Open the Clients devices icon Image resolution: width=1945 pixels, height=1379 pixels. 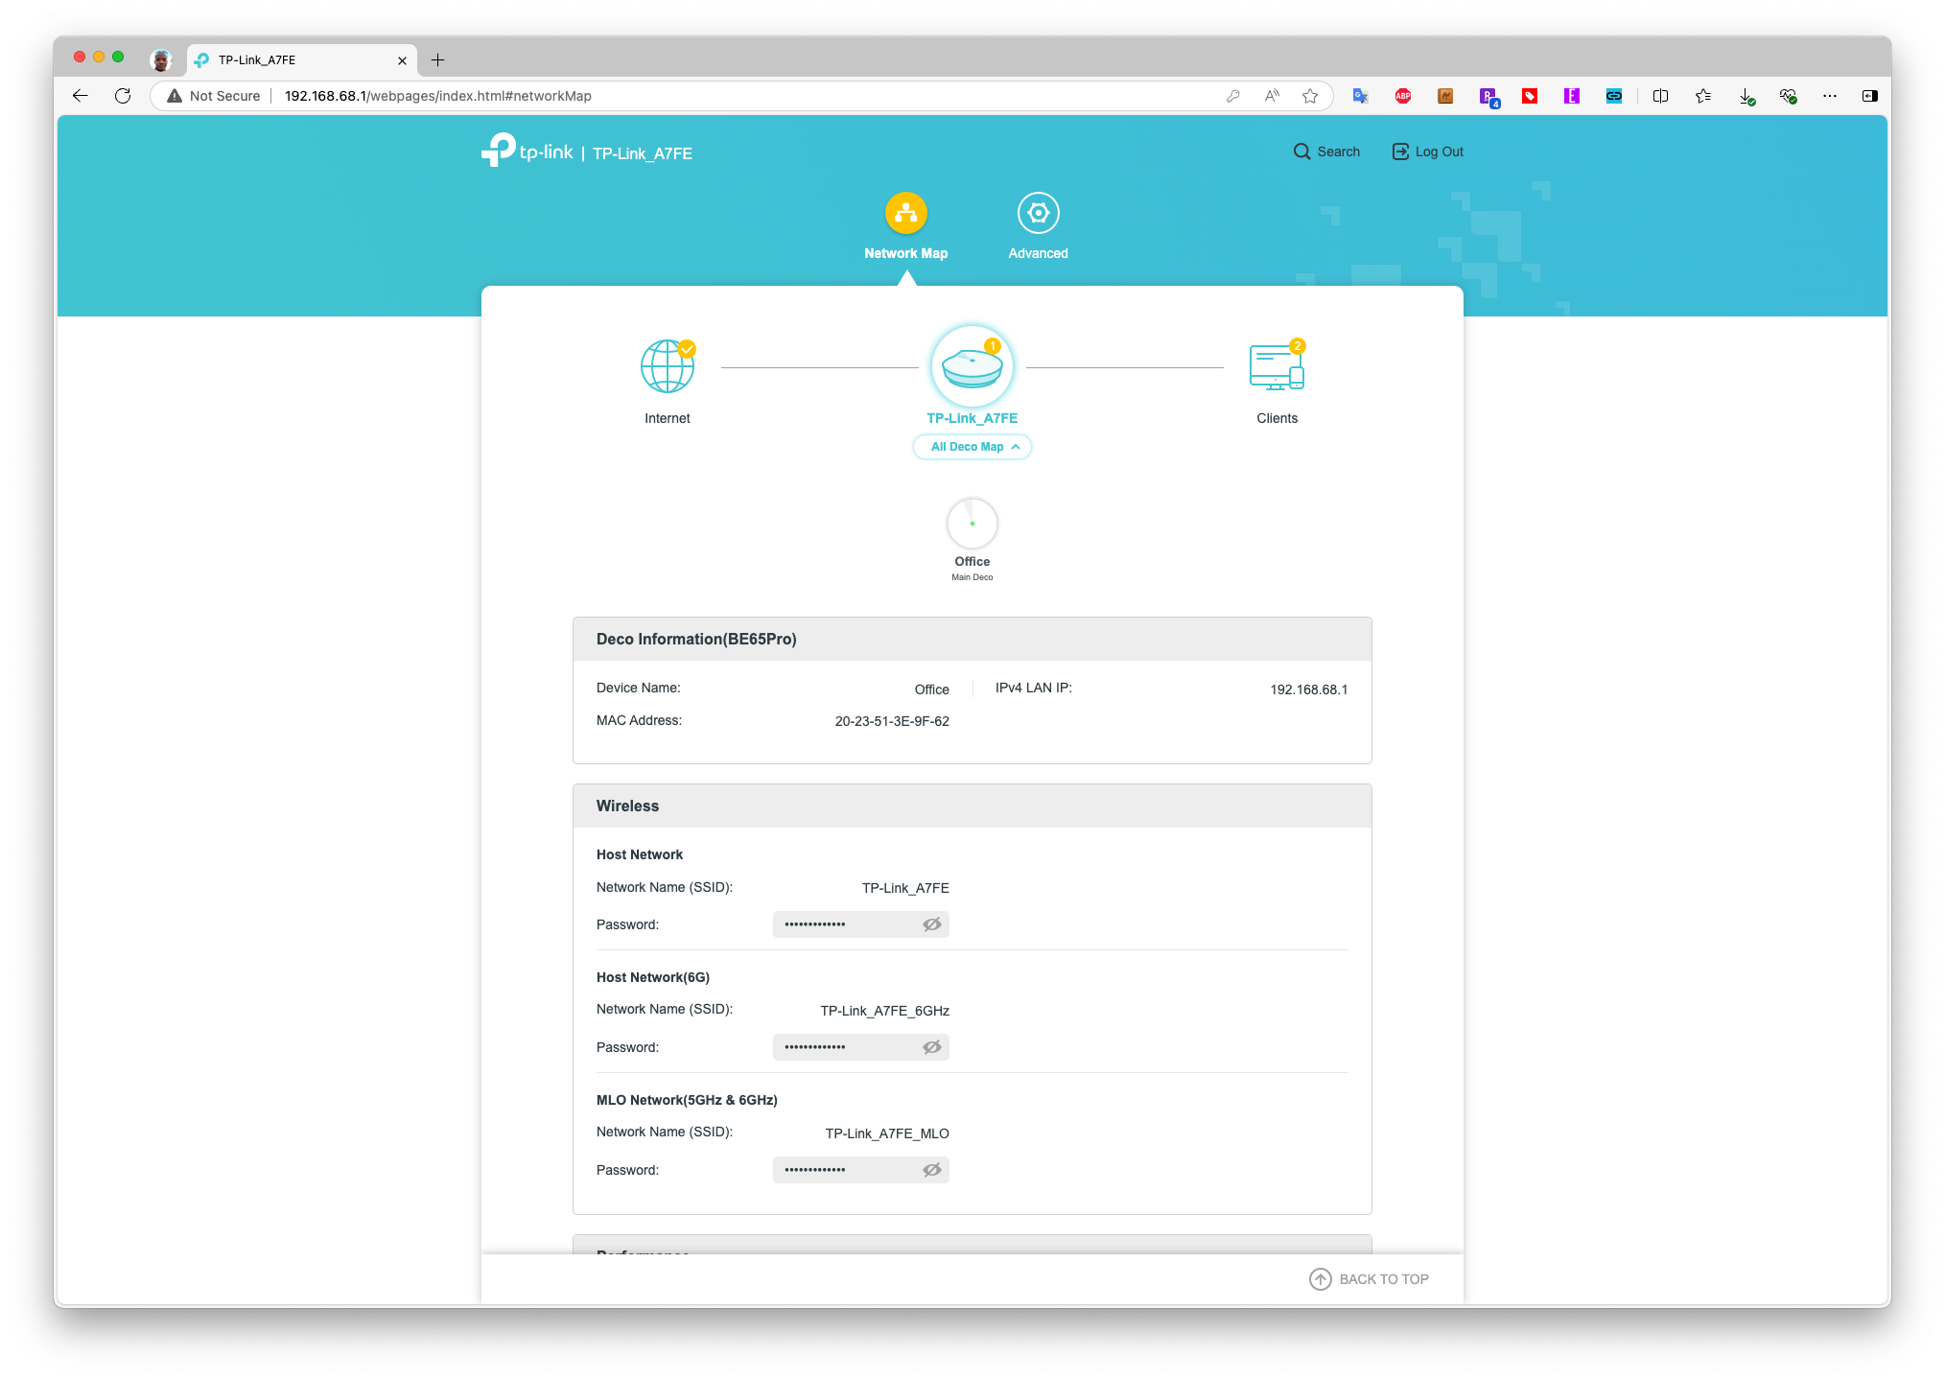pos(1277,366)
